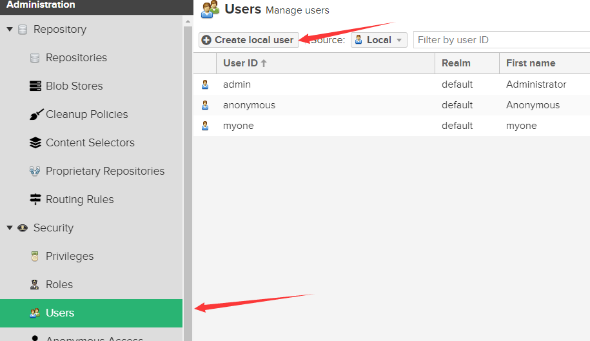Viewport: 590px width, 341px height.
Task: Click the Routing Rules signpost icon
Action: click(35, 200)
